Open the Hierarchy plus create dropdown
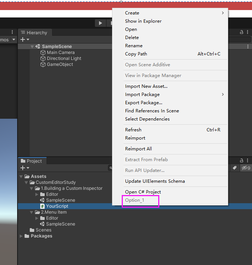 click(x=25, y=39)
